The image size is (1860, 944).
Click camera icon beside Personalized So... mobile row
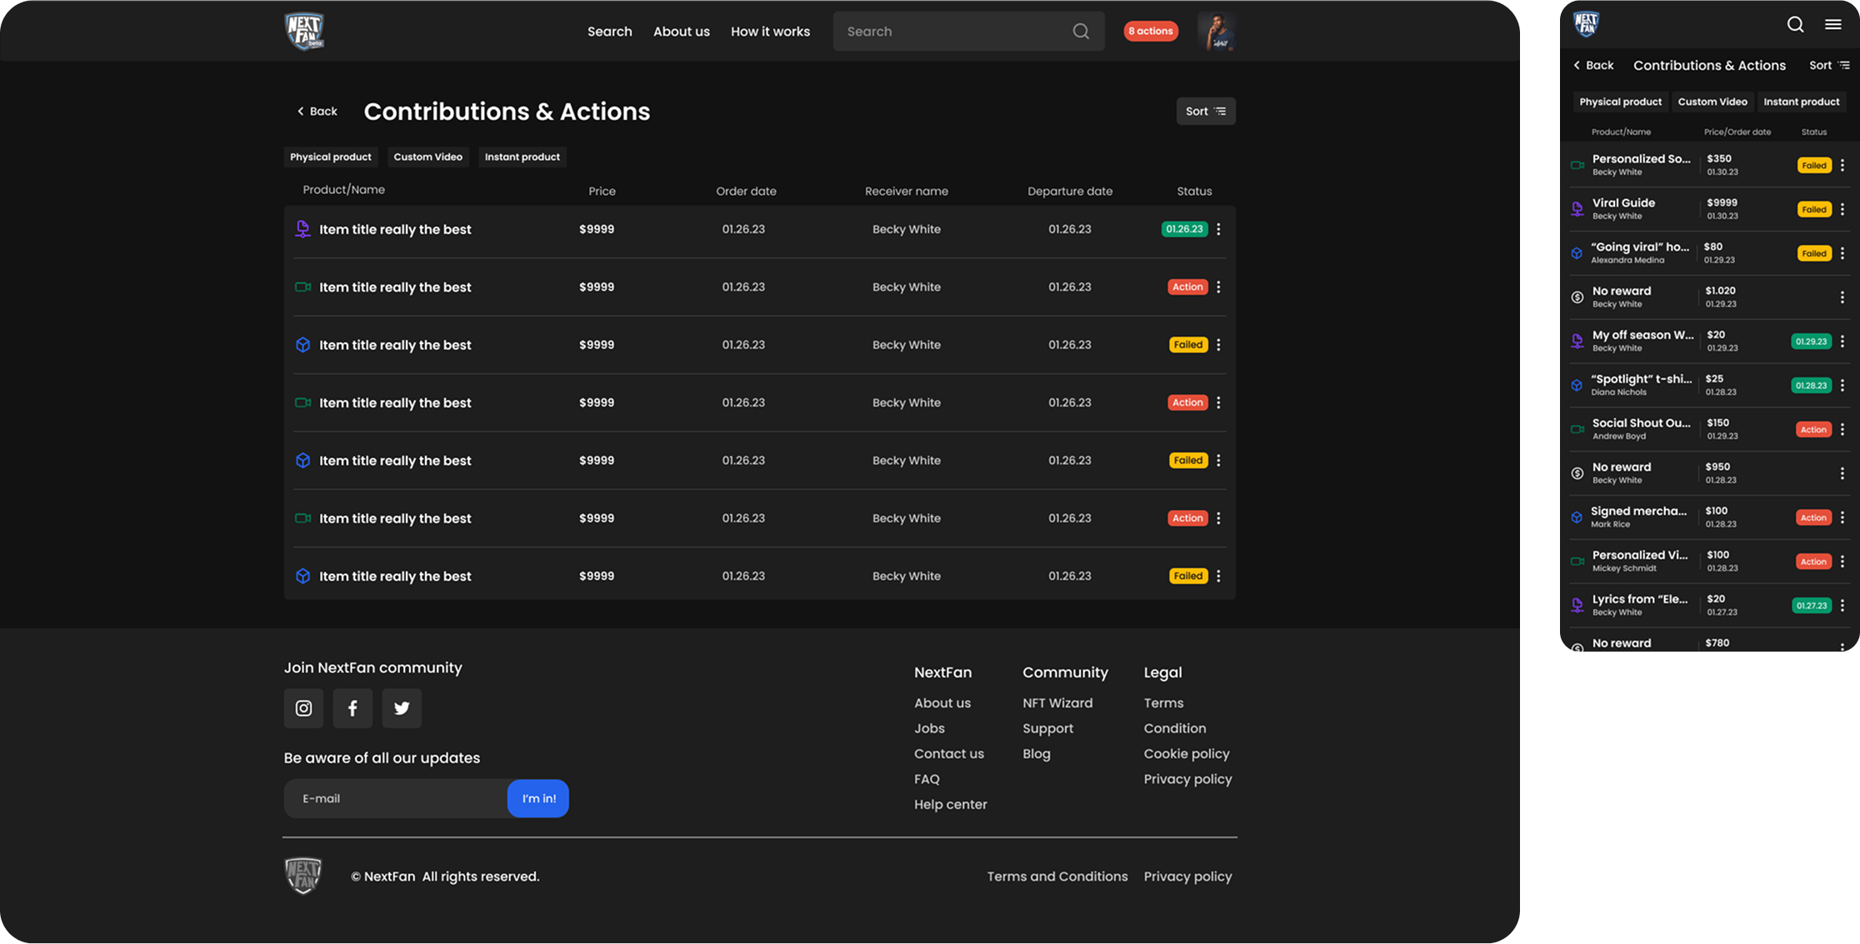1577,165
